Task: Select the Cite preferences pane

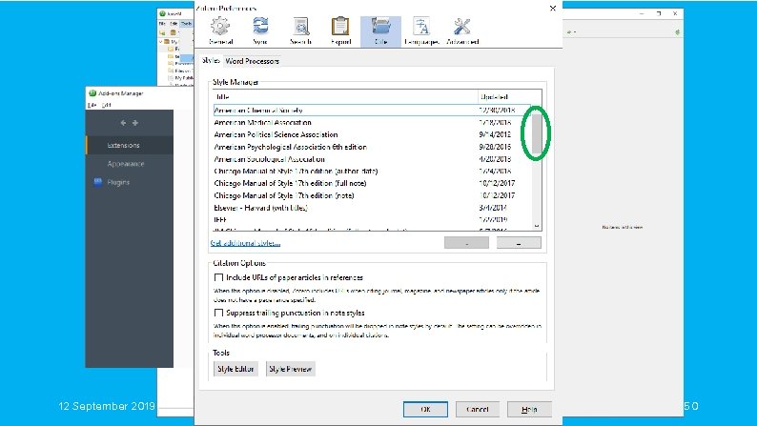Action: coord(380,31)
